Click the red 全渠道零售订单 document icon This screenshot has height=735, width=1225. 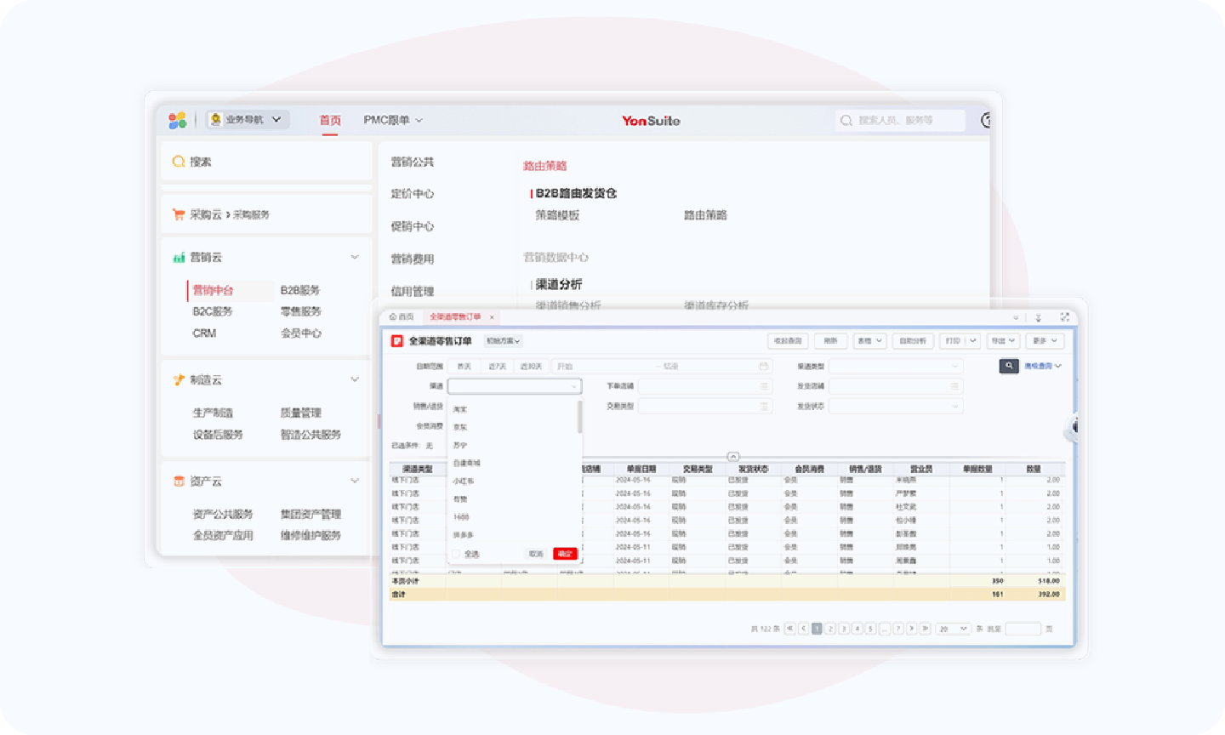[397, 341]
